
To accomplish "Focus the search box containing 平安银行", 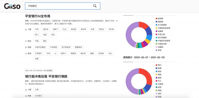I will pyautogui.click(x=63, y=6).
